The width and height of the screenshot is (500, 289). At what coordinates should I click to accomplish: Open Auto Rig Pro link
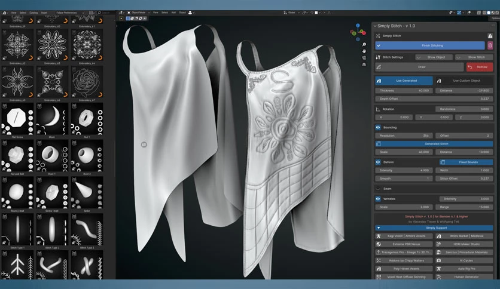click(464, 269)
